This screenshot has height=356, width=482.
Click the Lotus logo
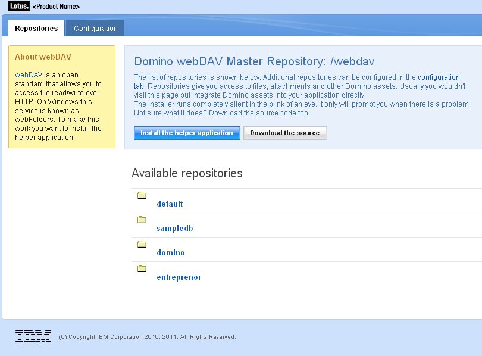[x=18, y=6]
